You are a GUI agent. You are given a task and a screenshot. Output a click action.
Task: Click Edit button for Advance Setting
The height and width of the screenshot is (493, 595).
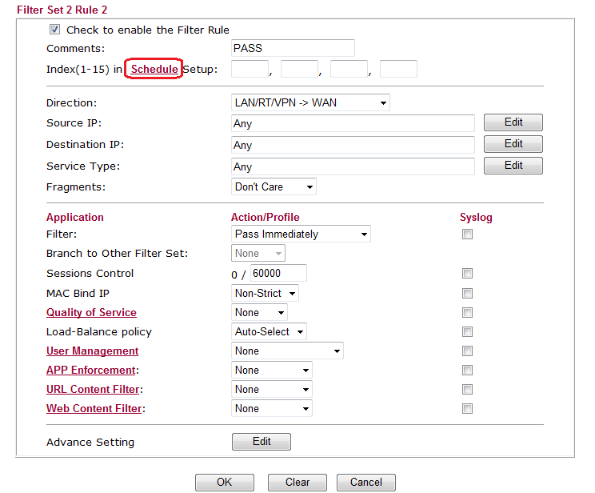[261, 442]
